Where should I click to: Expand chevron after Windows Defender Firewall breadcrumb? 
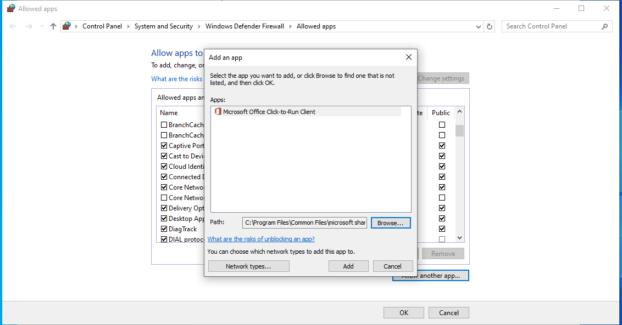coord(290,26)
